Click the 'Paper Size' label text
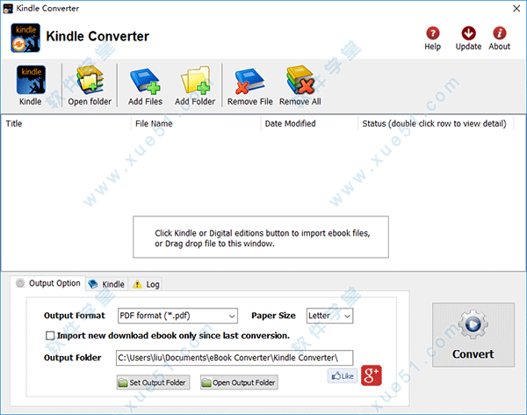527x415 pixels. click(x=273, y=316)
